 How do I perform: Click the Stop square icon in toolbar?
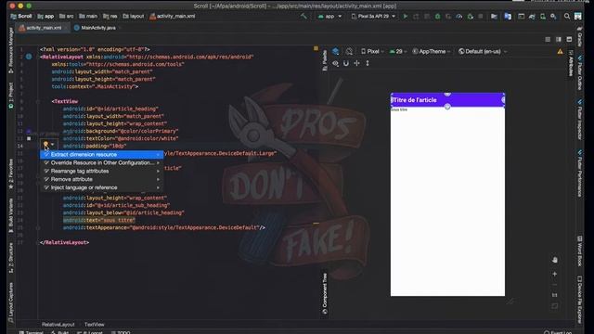tap(481, 17)
